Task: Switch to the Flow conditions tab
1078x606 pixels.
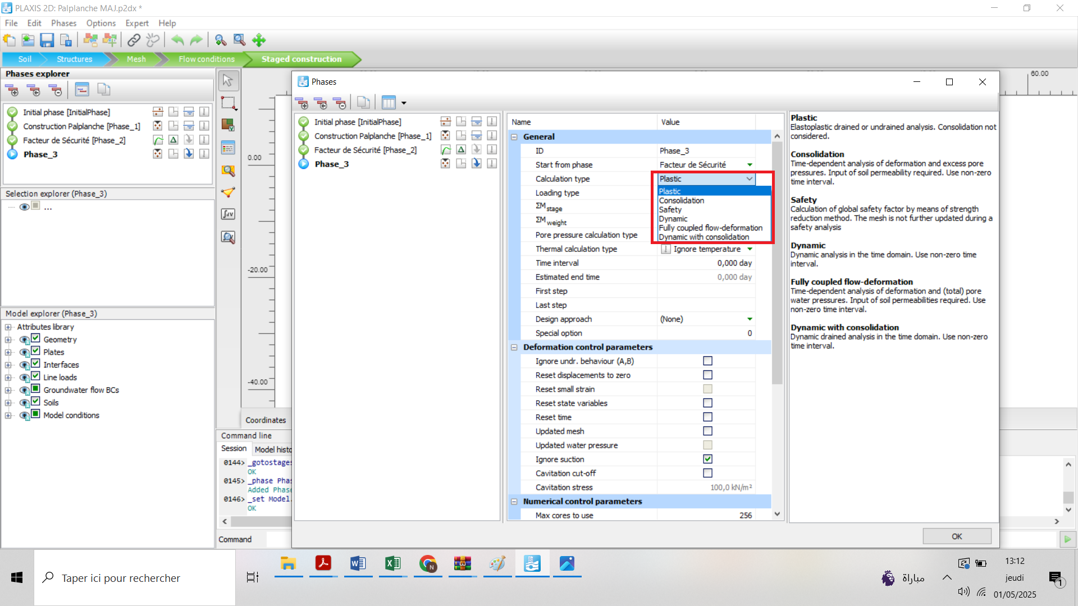Action: [x=206, y=59]
